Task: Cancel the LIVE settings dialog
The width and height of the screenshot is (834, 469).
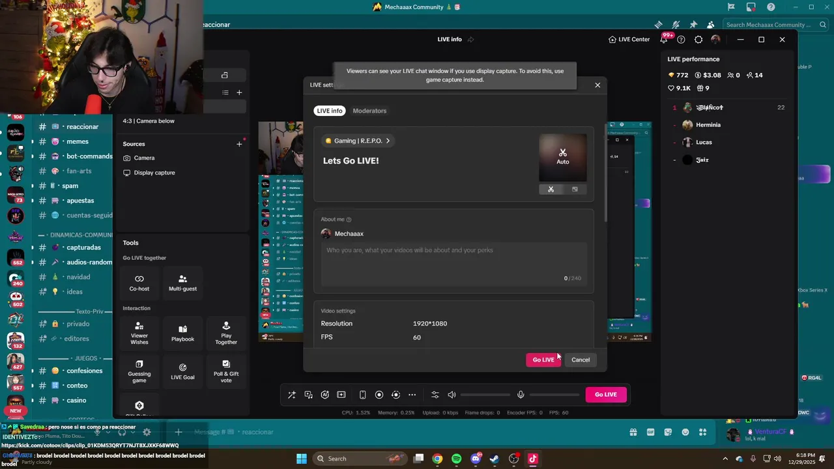Action: pyautogui.click(x=581, y=360)
